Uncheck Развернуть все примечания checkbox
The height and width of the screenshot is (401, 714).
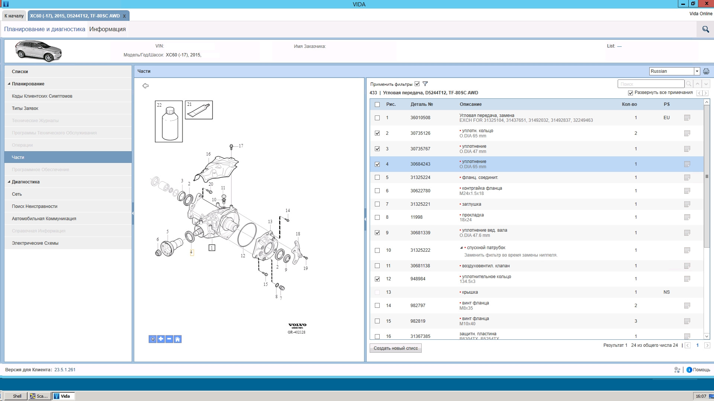click(x=630, y=93)
